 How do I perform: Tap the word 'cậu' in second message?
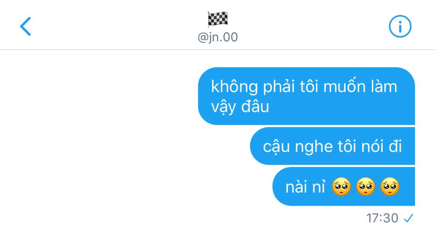tap(277, 147)
